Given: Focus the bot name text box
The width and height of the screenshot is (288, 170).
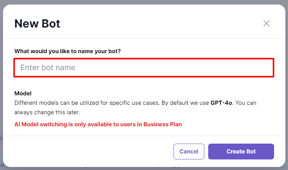Looking at the screenshot, I should coord(144,68).
